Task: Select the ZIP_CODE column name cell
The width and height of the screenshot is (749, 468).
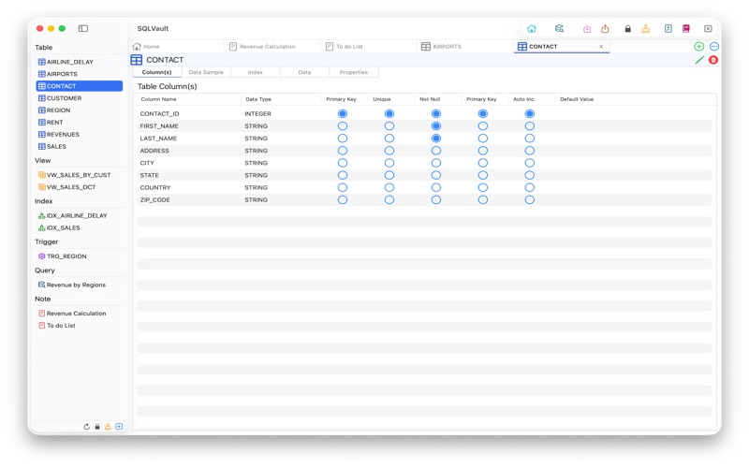Action: click(x=154, y=199)
